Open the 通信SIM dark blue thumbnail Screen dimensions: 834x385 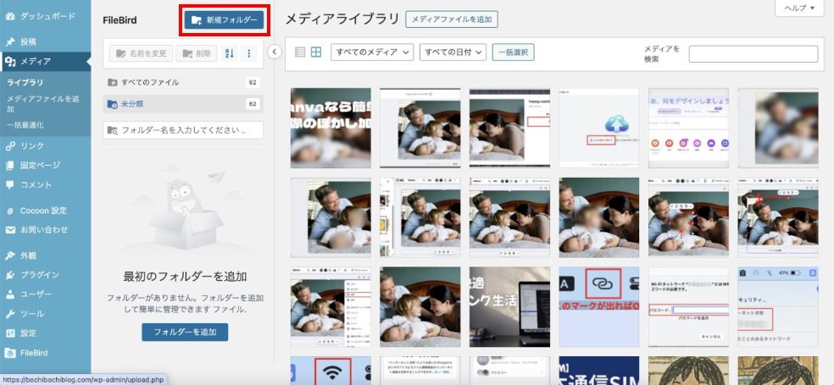[599, 371]
